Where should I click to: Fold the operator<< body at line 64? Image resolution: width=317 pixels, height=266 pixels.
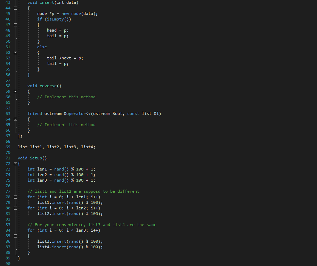tap(15, 119)
